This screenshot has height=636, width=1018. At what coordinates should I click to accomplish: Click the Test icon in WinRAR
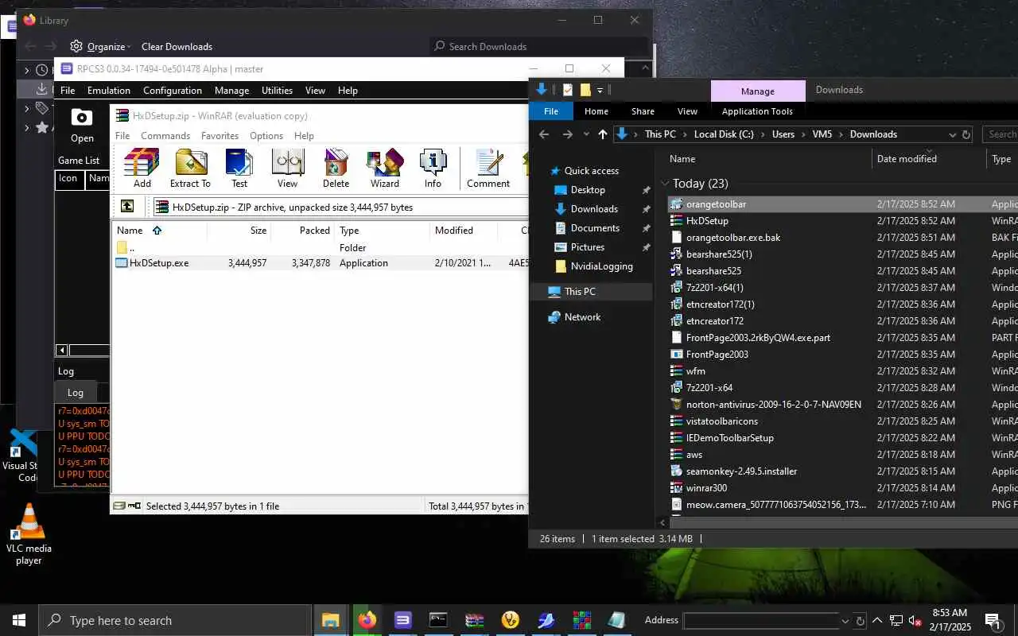click(x=239, y=169)
